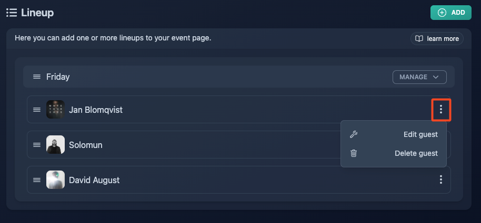Add a new lineup with ADD
Image resolution: width=481 pixels, height=223 pixels.
(x=450, y=13)
